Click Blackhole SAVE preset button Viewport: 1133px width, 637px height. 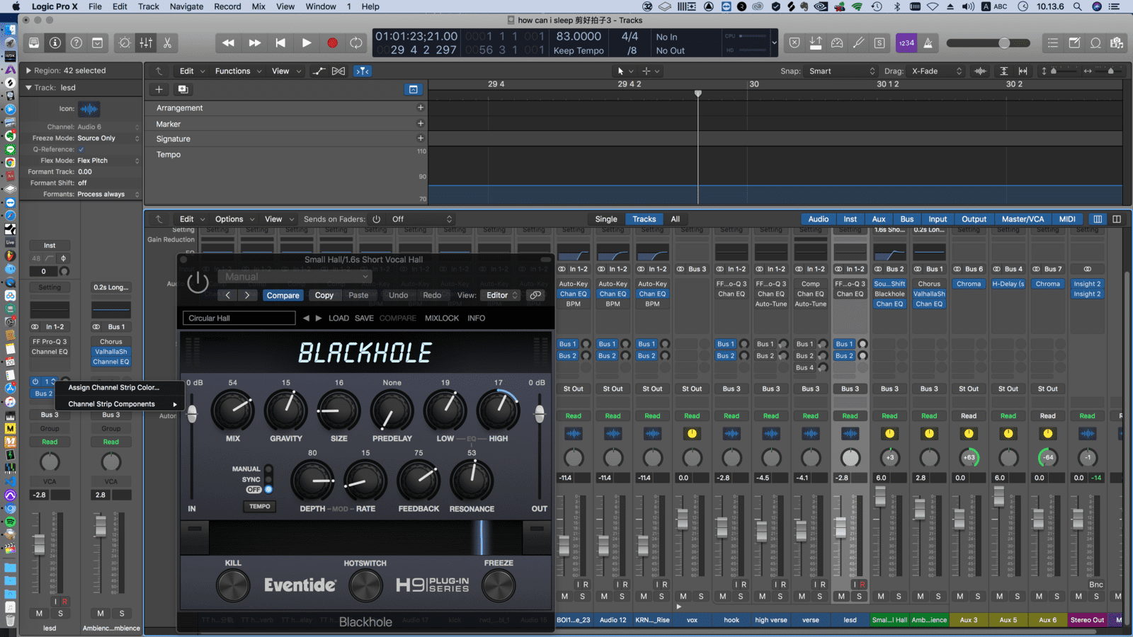(364, 318)
